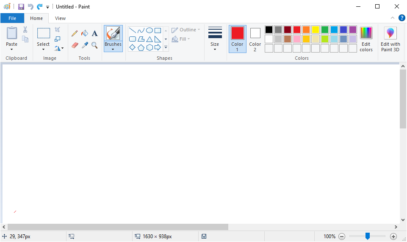Pick the orange color swatch
Image resolution: width=407 pixels, height=242 pixels.
tap(306, 30)
